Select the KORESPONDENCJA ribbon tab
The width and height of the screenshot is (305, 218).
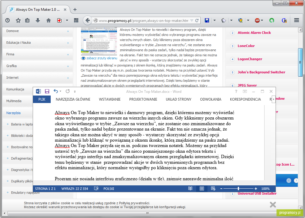(246, 99)
